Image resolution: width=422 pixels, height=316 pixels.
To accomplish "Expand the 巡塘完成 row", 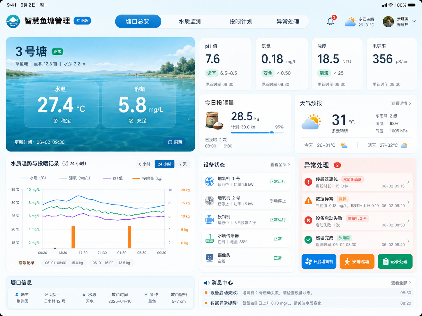I will point(357,241).
